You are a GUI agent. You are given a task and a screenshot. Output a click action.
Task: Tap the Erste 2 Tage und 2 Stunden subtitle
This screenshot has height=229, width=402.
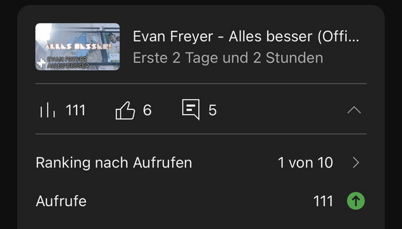click(x=228, y=58)
